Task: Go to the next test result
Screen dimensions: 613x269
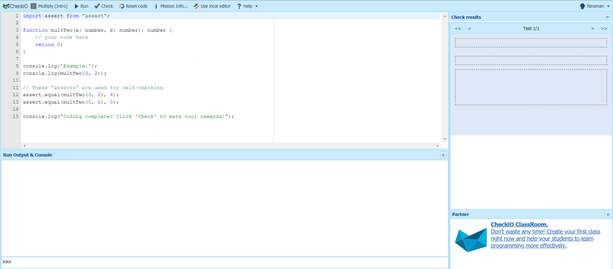Action: [x=593, y=28]
